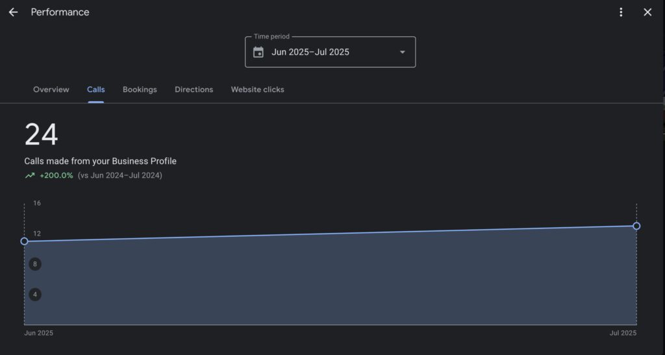Click the Jul 2025 axis label
This screenshot has height=355, width=665.
tap(623, 333)
